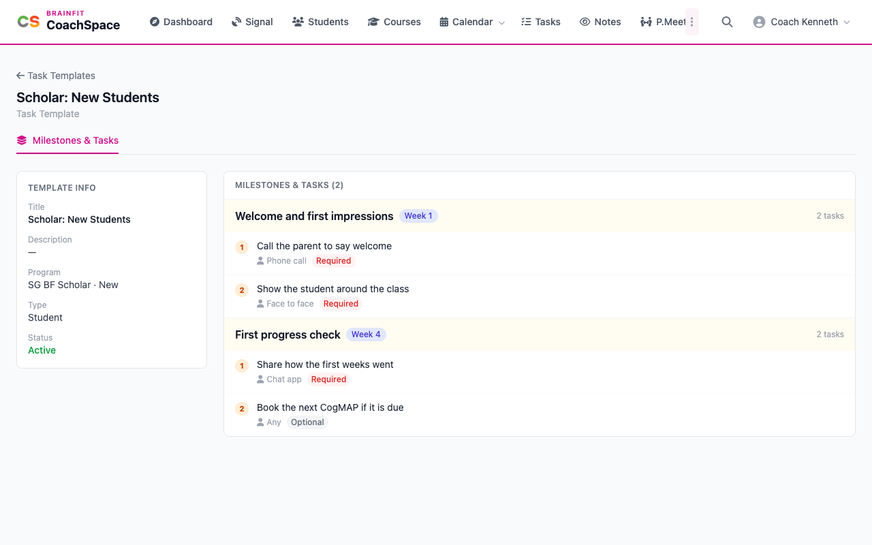Click the Notes eye icon

[x=585, y=22]
